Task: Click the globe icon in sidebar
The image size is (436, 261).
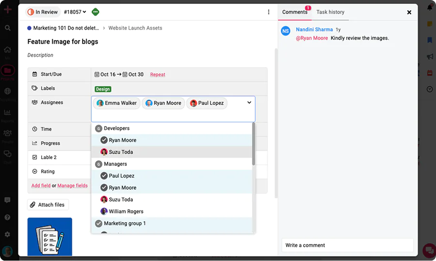Action: pyautogui.click(x=7, y=91)
